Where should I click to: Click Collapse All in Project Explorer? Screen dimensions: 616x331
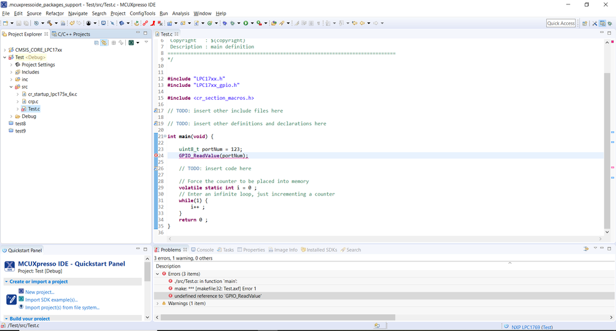click(x=96, y=43)
